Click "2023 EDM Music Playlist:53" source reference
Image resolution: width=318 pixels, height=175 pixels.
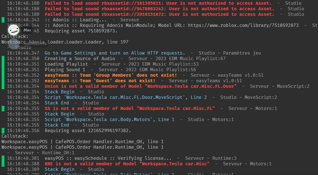point(150,64)
